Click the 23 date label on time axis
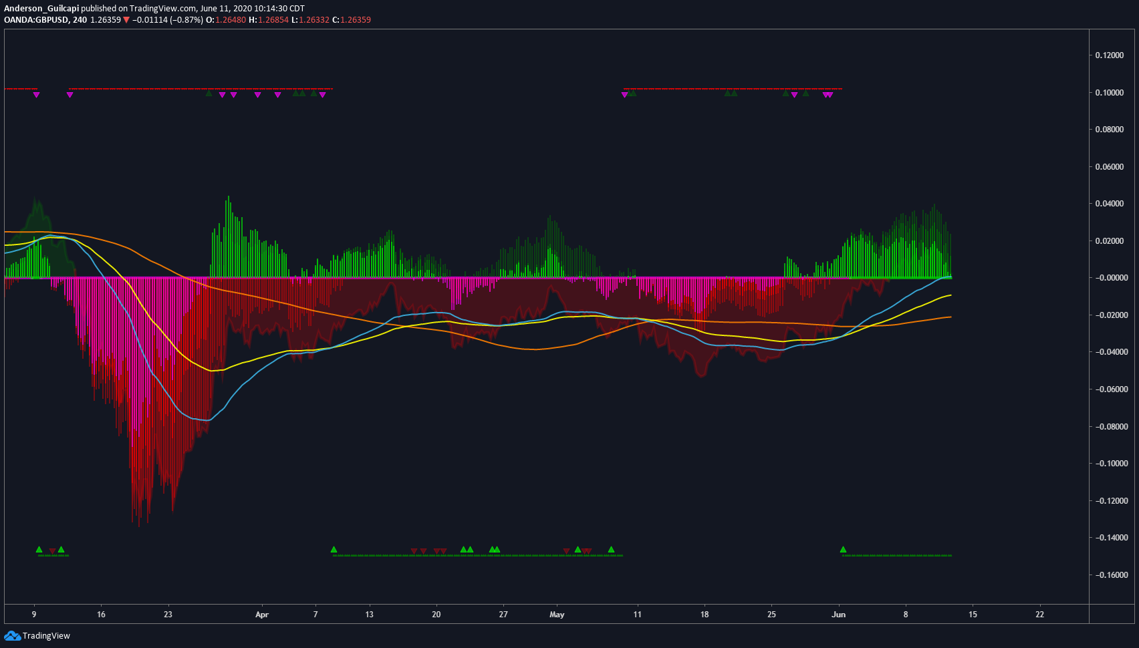This screenshot has width=1139, height=648. pos(168,615)
